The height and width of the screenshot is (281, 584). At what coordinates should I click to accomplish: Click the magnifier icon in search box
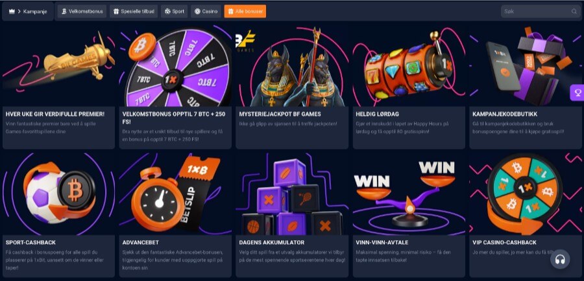tap(574, 12)
